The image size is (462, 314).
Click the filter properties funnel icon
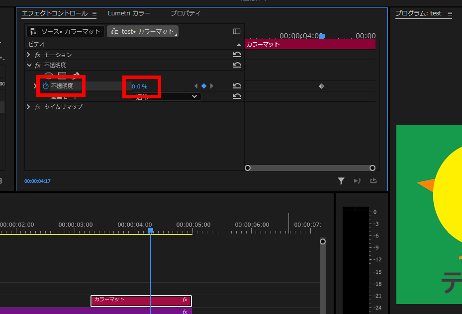tap(341, 181)
